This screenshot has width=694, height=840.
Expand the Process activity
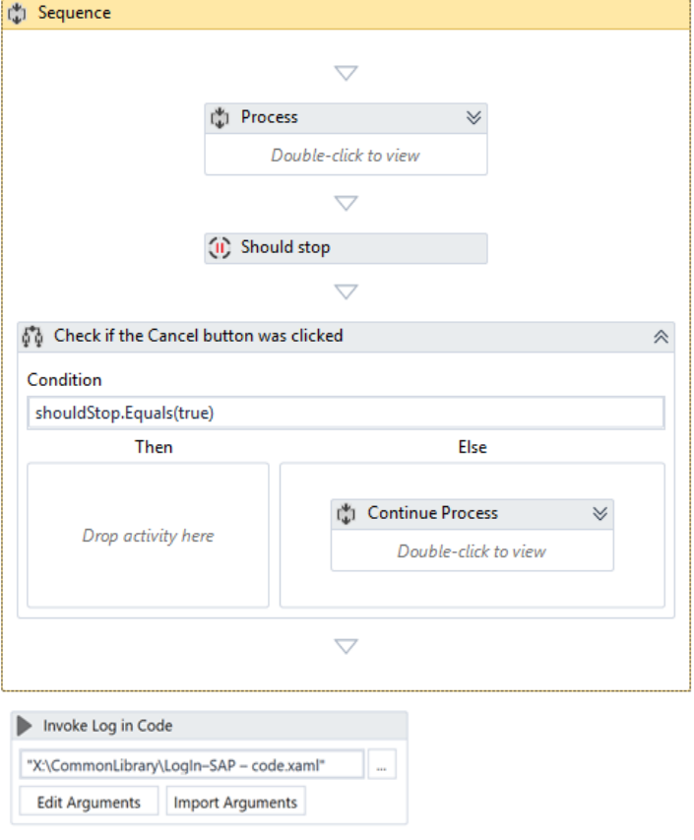point(473,118)
